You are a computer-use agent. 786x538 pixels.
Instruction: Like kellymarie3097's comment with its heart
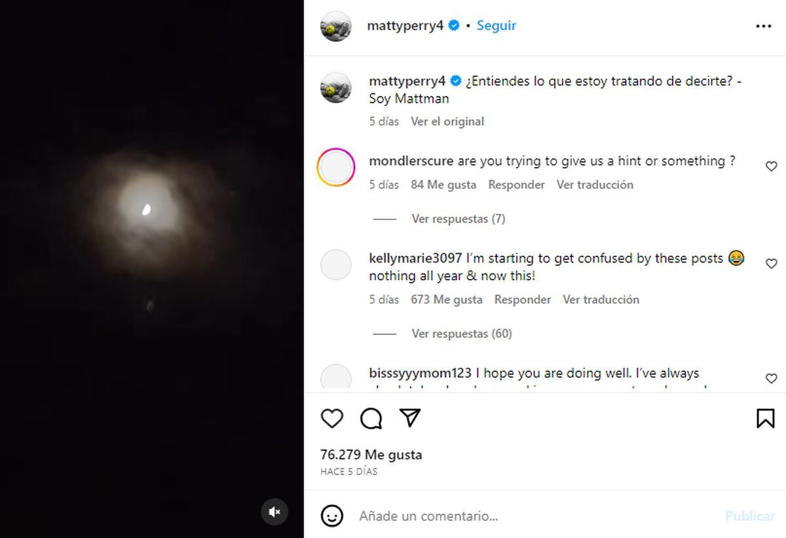772,264
